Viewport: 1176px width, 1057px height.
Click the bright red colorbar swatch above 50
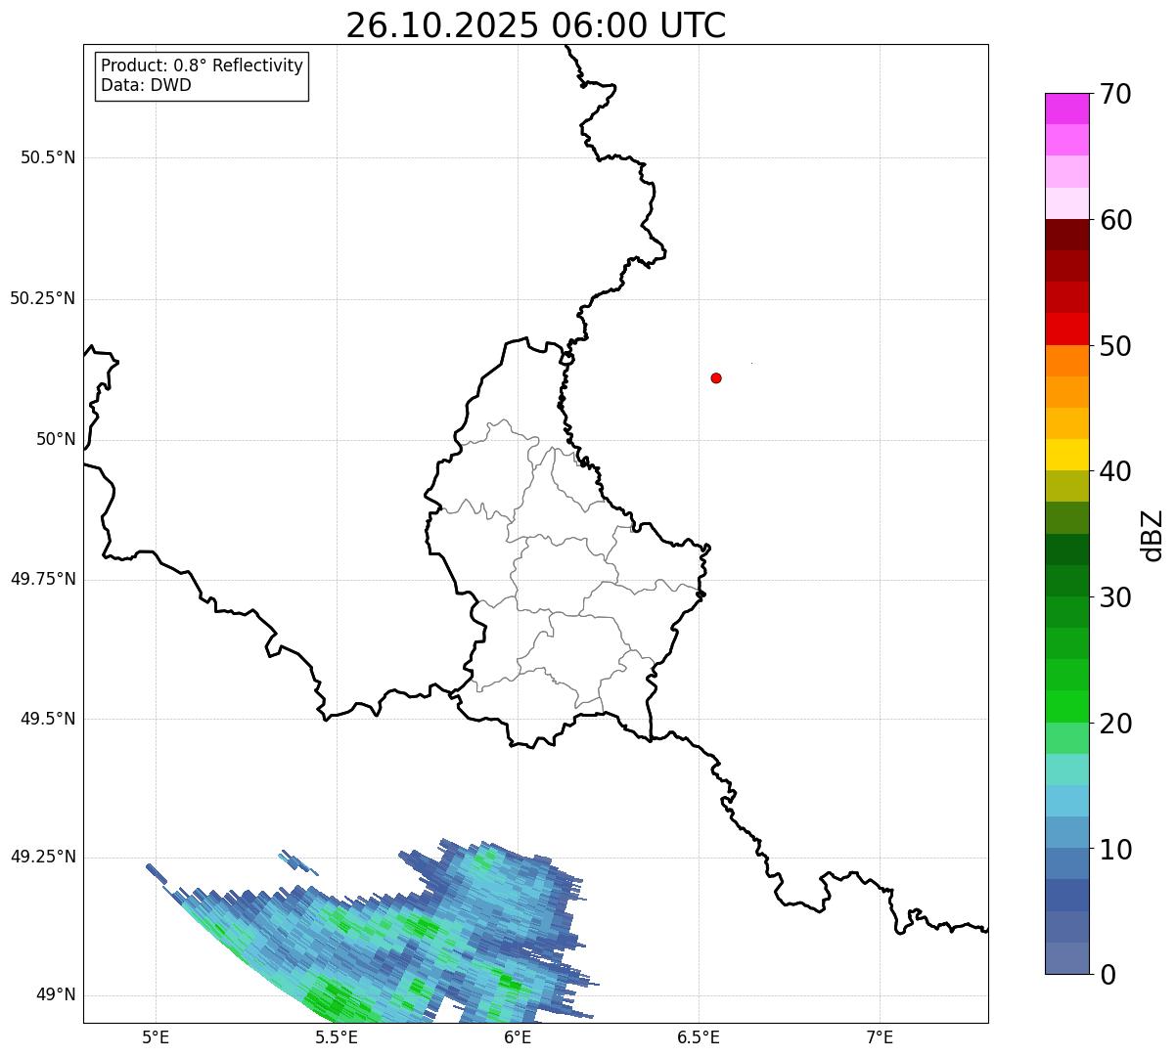pos(1066,329)
